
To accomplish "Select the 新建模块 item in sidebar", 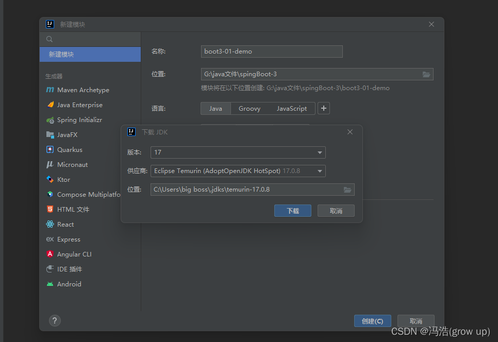I will coord(90,54).
